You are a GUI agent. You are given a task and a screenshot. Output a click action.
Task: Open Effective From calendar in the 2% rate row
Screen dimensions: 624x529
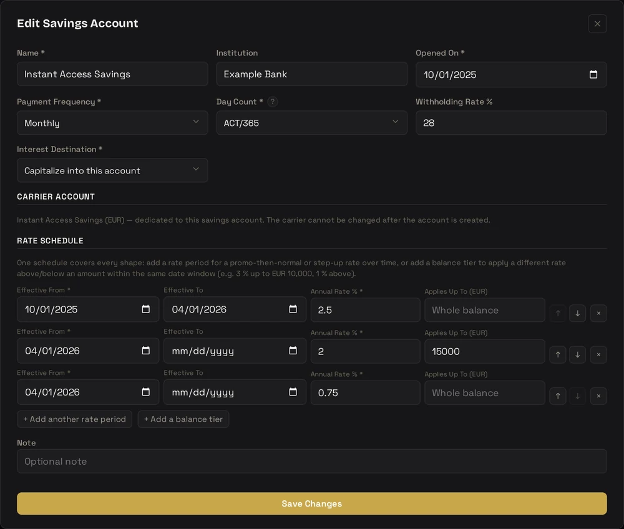[x=145, y=351]
